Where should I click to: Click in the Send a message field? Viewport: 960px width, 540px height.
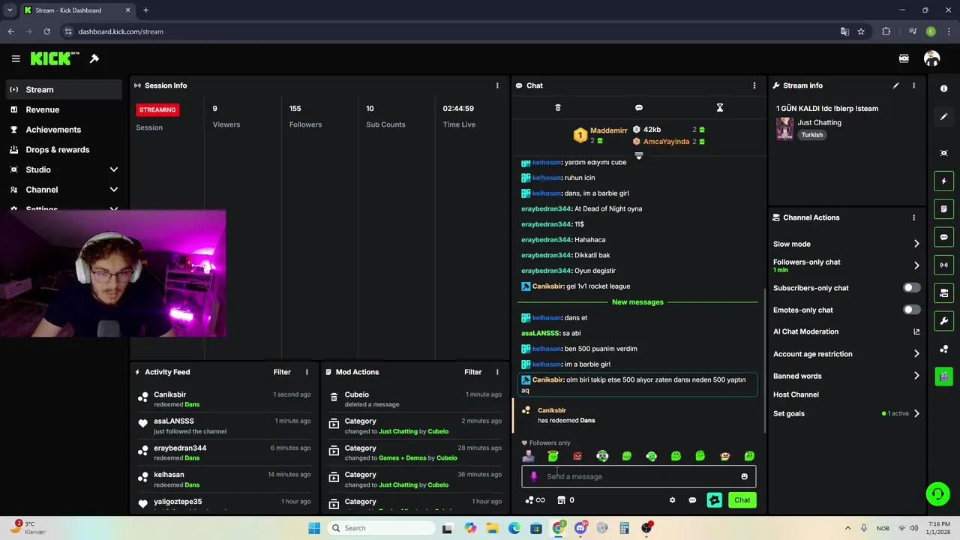[x=639, y=476]
